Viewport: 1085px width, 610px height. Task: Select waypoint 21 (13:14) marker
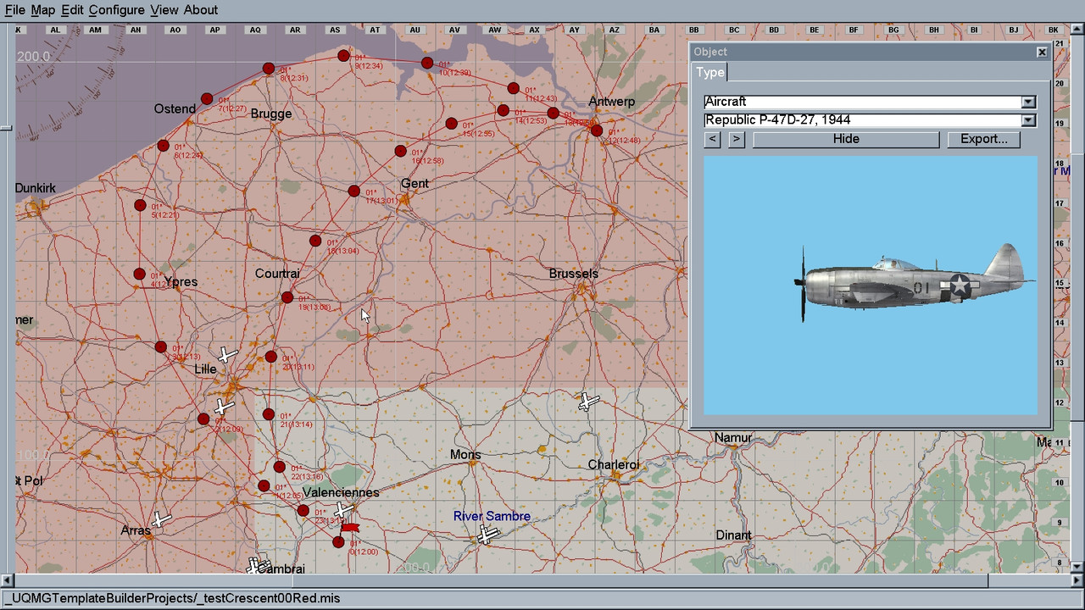(x=269, y=414)
